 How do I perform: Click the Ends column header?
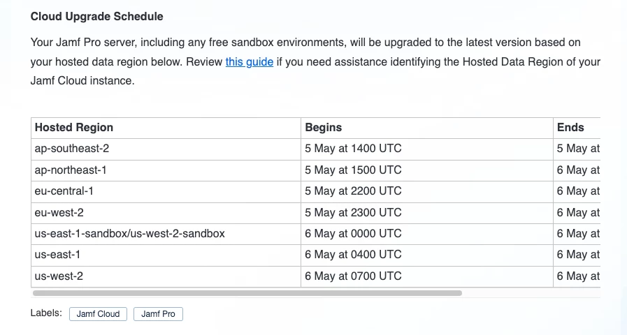(x=577, y=128)
